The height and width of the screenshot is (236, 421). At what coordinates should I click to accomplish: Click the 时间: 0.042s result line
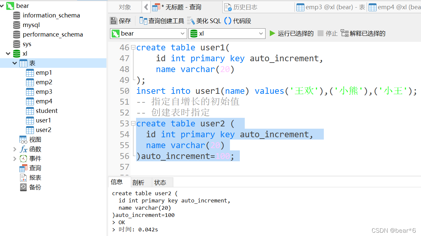(135, 230)
